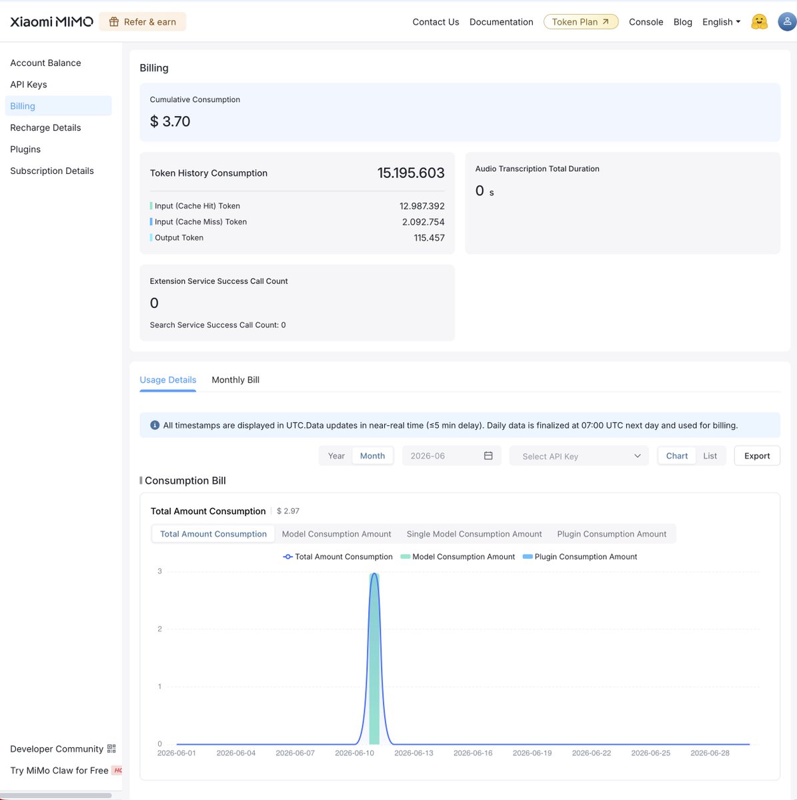Switch the period toggle to Year

336,456
